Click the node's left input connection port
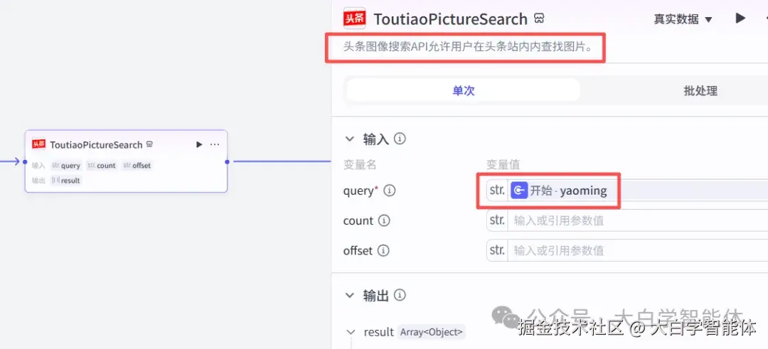Image resolution: width=768 pixels, height=349 pixels. pyautogui.click(x=25, y=161)
